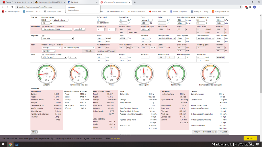Click the battery cell count S field

tap(101, 29)
